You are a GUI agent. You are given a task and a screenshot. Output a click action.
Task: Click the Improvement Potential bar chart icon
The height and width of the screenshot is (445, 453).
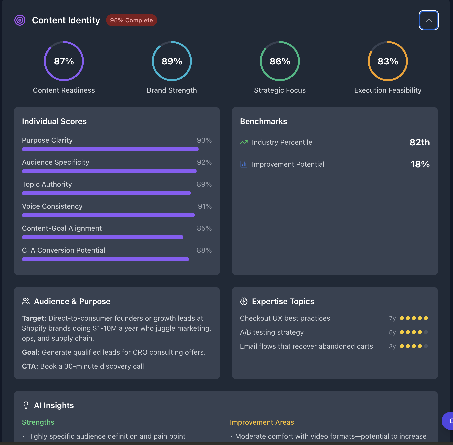point(244,164)
